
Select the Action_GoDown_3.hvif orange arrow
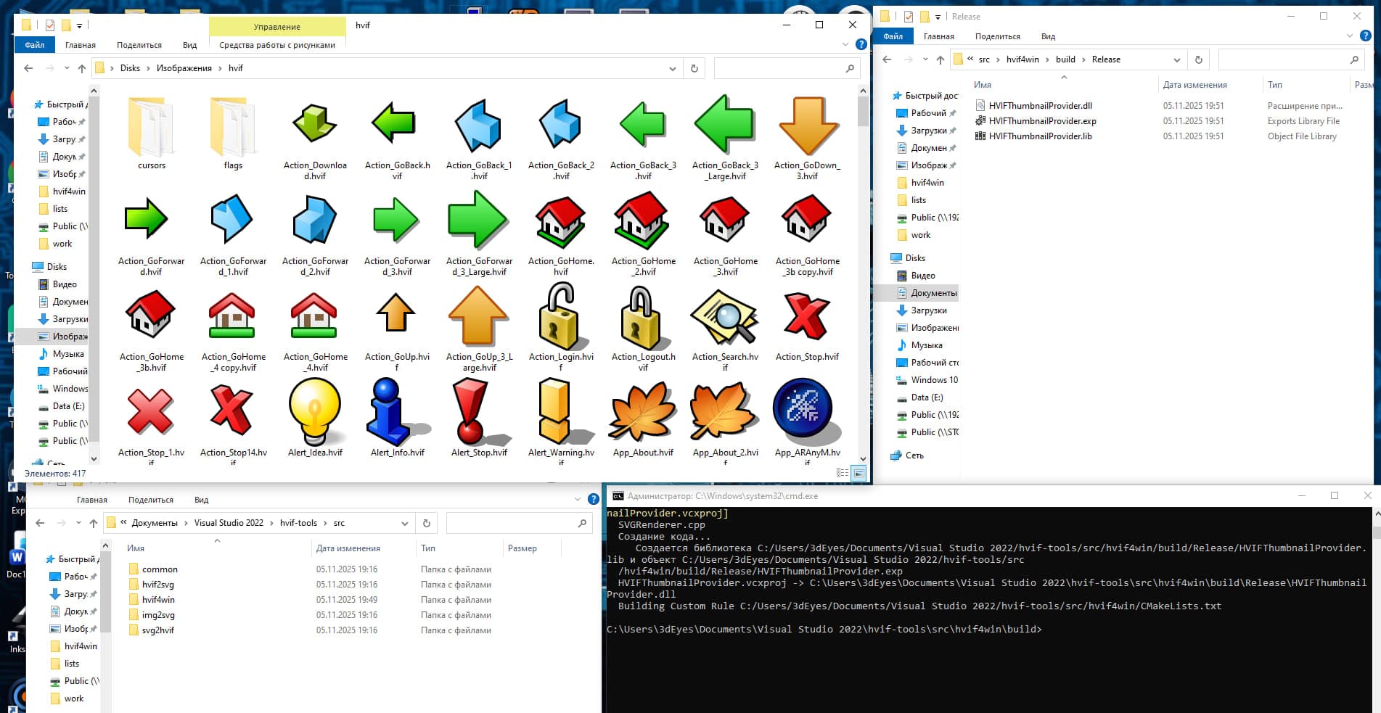click(x=807, y=128)
